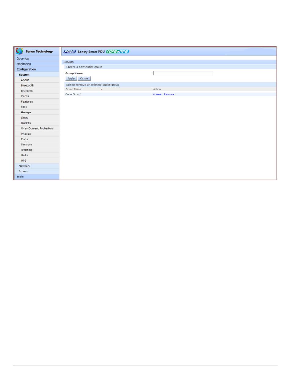The height and width of the screenshot is (383, 290).
Task: Open the Tools menu section
Action: pos(37,177)
